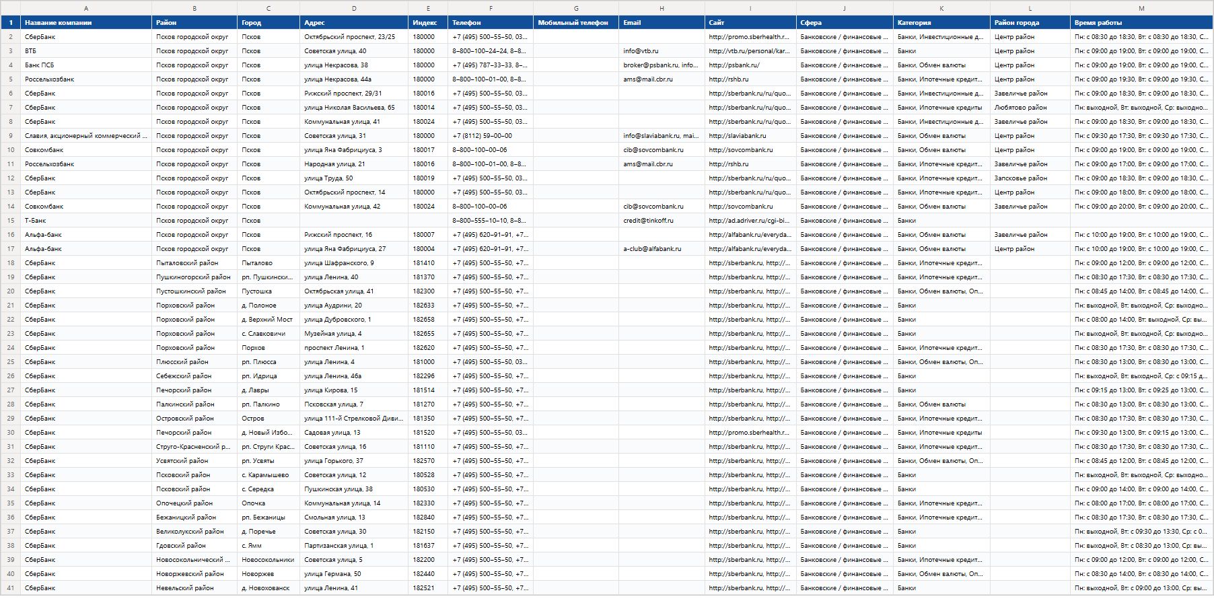Select the 'улица Николая Васильева, 65' cell
This screenshot has height=607, width=1214.
coord(354,108)
